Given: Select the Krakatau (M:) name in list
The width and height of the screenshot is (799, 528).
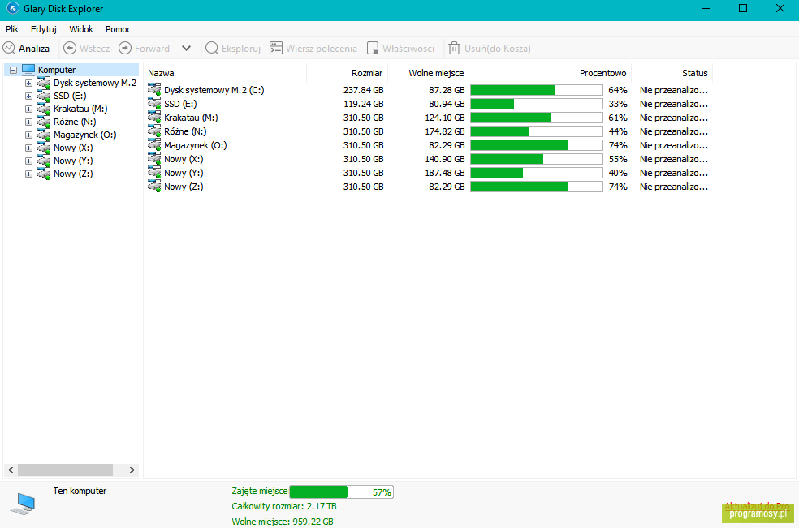Looking at the screenshot, I should pos(191,118).
